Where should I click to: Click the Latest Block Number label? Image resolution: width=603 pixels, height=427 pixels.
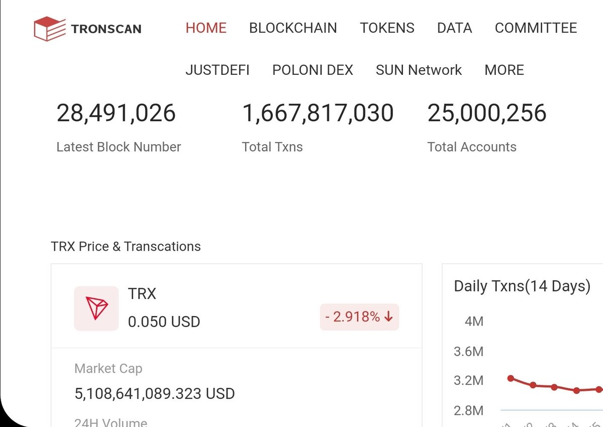[119, 147]
